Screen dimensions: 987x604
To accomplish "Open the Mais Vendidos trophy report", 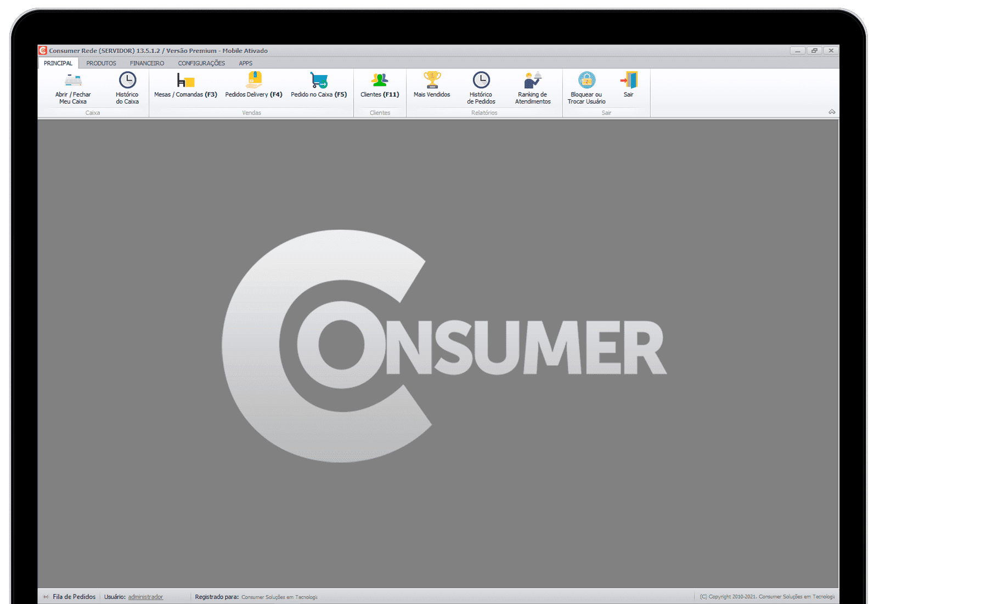I will (432, 86).
